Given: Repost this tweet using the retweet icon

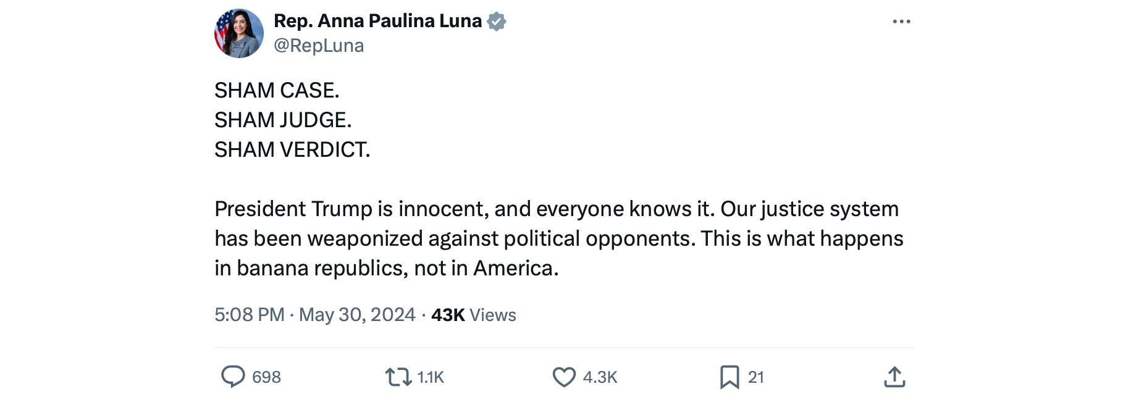Looking at the screenshot, I should pos(398,377).
